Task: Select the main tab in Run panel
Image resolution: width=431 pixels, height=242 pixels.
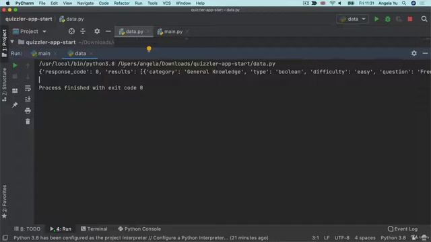Action: coord(40,53)
